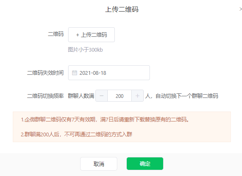
Task: Click the + 上传二维码 upload button
Action: (x=91, y=35)
